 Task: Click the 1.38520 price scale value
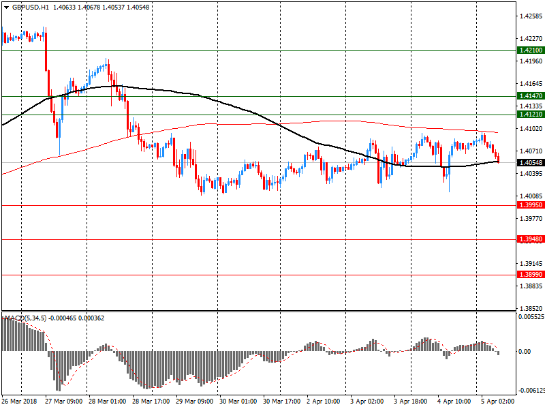point(531,308)
